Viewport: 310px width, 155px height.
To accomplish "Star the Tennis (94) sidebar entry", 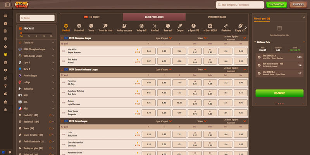I will tap(50, 128).
